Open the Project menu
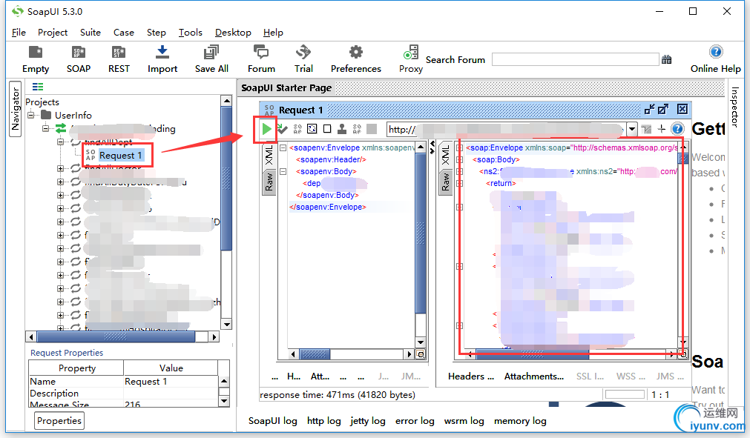 53,33
